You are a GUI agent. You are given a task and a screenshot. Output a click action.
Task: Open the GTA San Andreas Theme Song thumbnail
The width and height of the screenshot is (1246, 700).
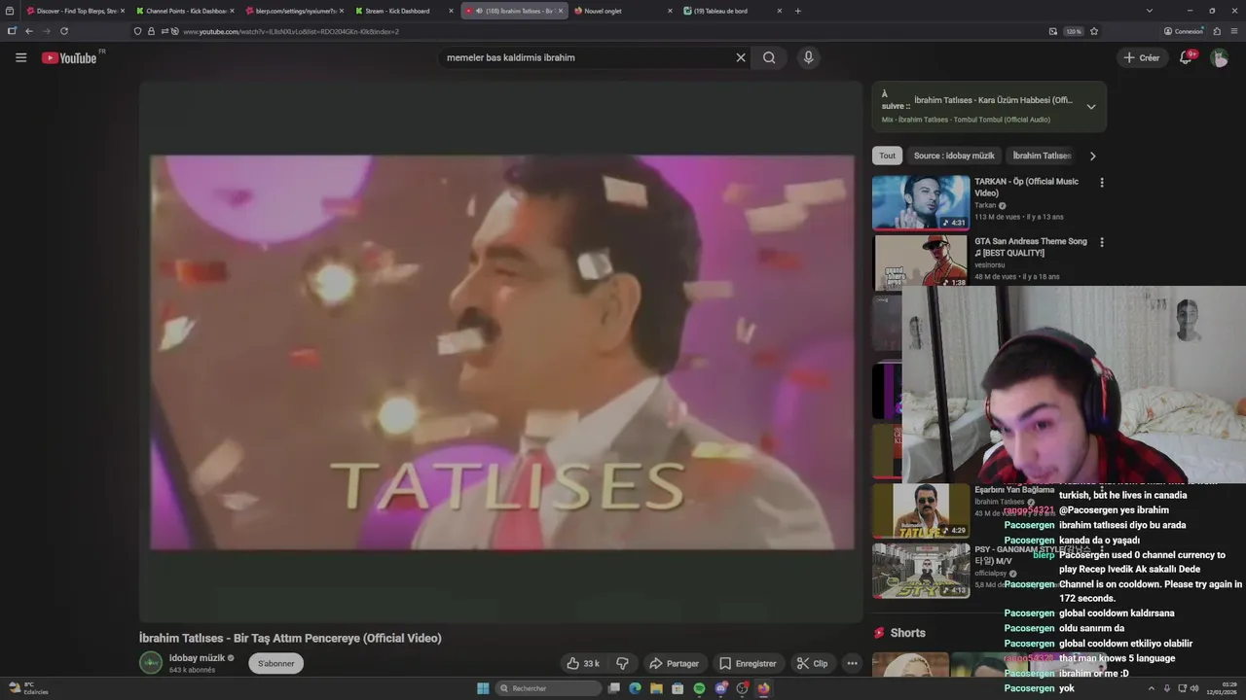(921, 262)
